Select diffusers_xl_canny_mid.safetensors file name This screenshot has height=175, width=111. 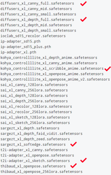pyautogui.click(x=36, y=9)
